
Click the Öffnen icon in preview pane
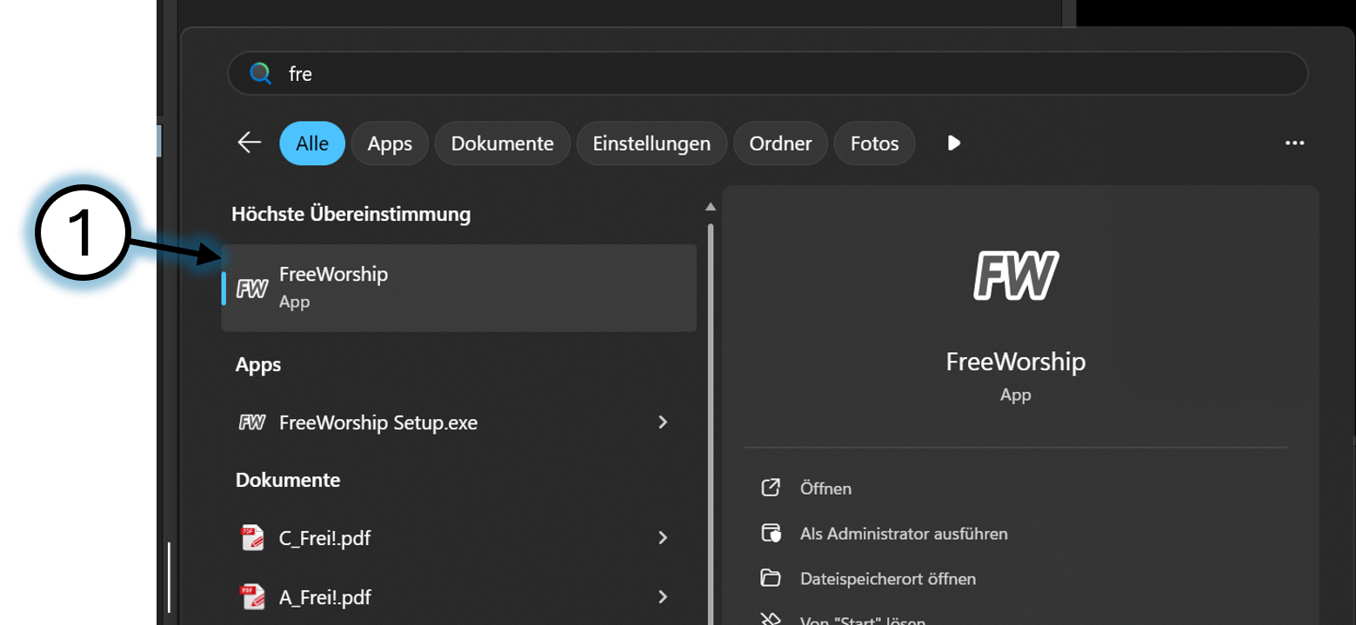coord(771,488)
